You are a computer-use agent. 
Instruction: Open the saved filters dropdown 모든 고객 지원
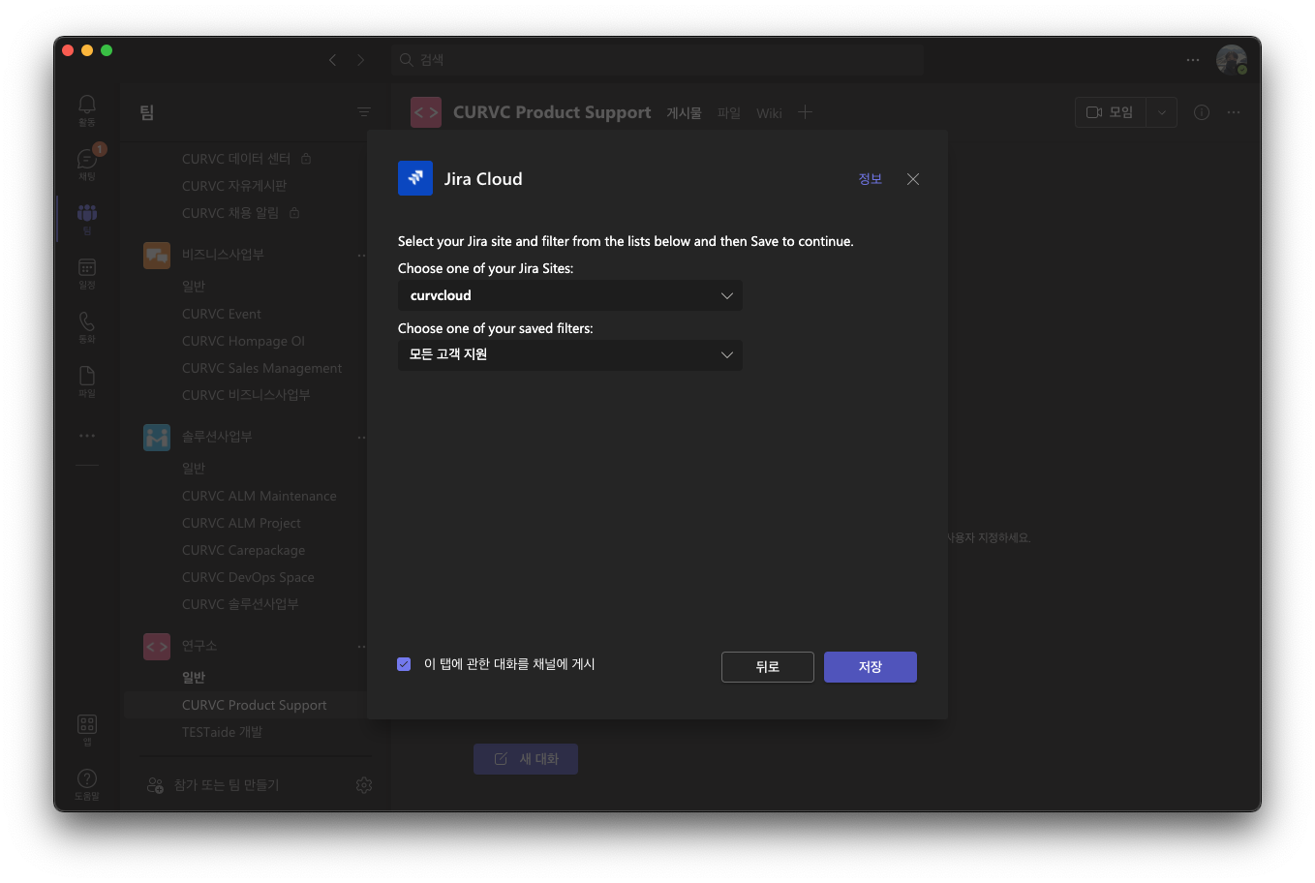click(570, 354)
